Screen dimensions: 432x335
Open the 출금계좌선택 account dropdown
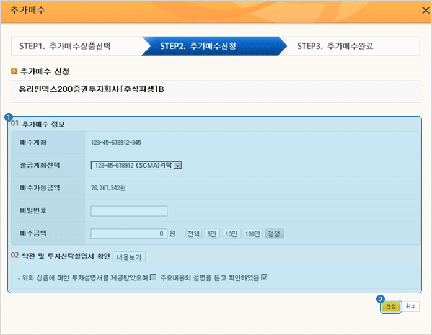click(136, 165)
